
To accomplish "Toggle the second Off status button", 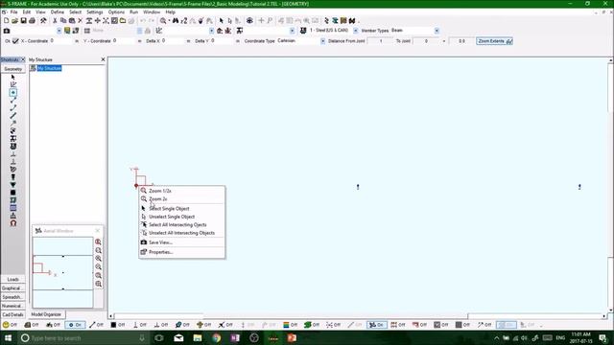I will click(32, 325).
